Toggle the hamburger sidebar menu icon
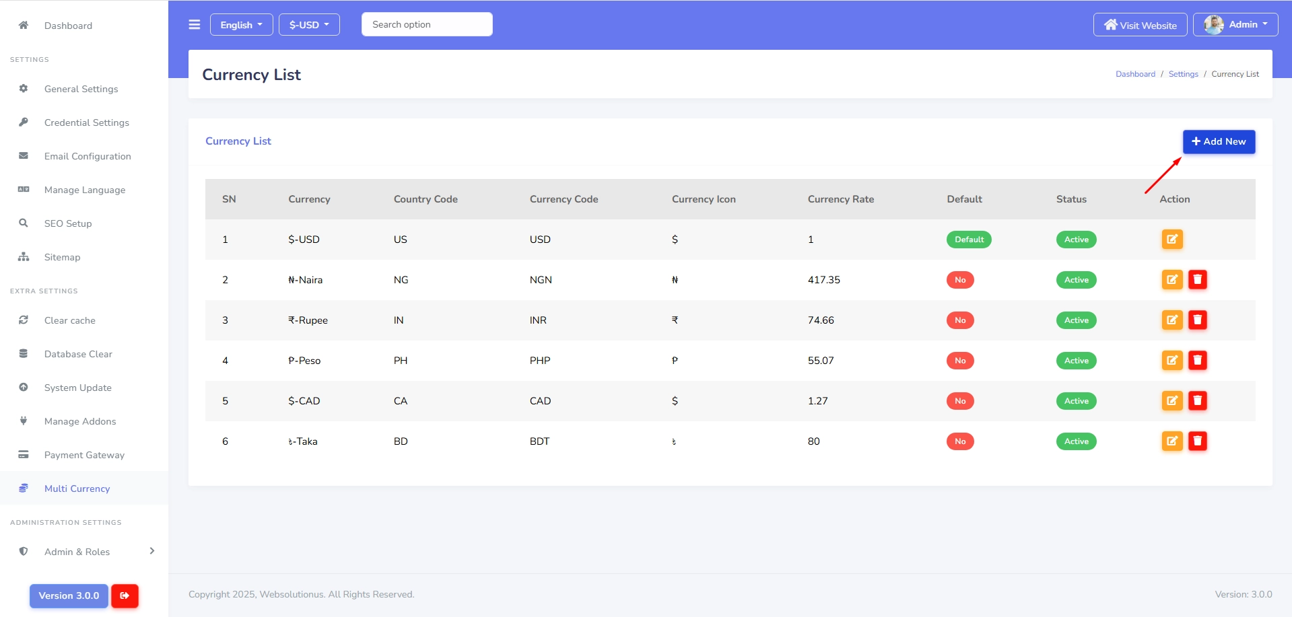This screenshot has width=1292, height=617. coord(195,25)
